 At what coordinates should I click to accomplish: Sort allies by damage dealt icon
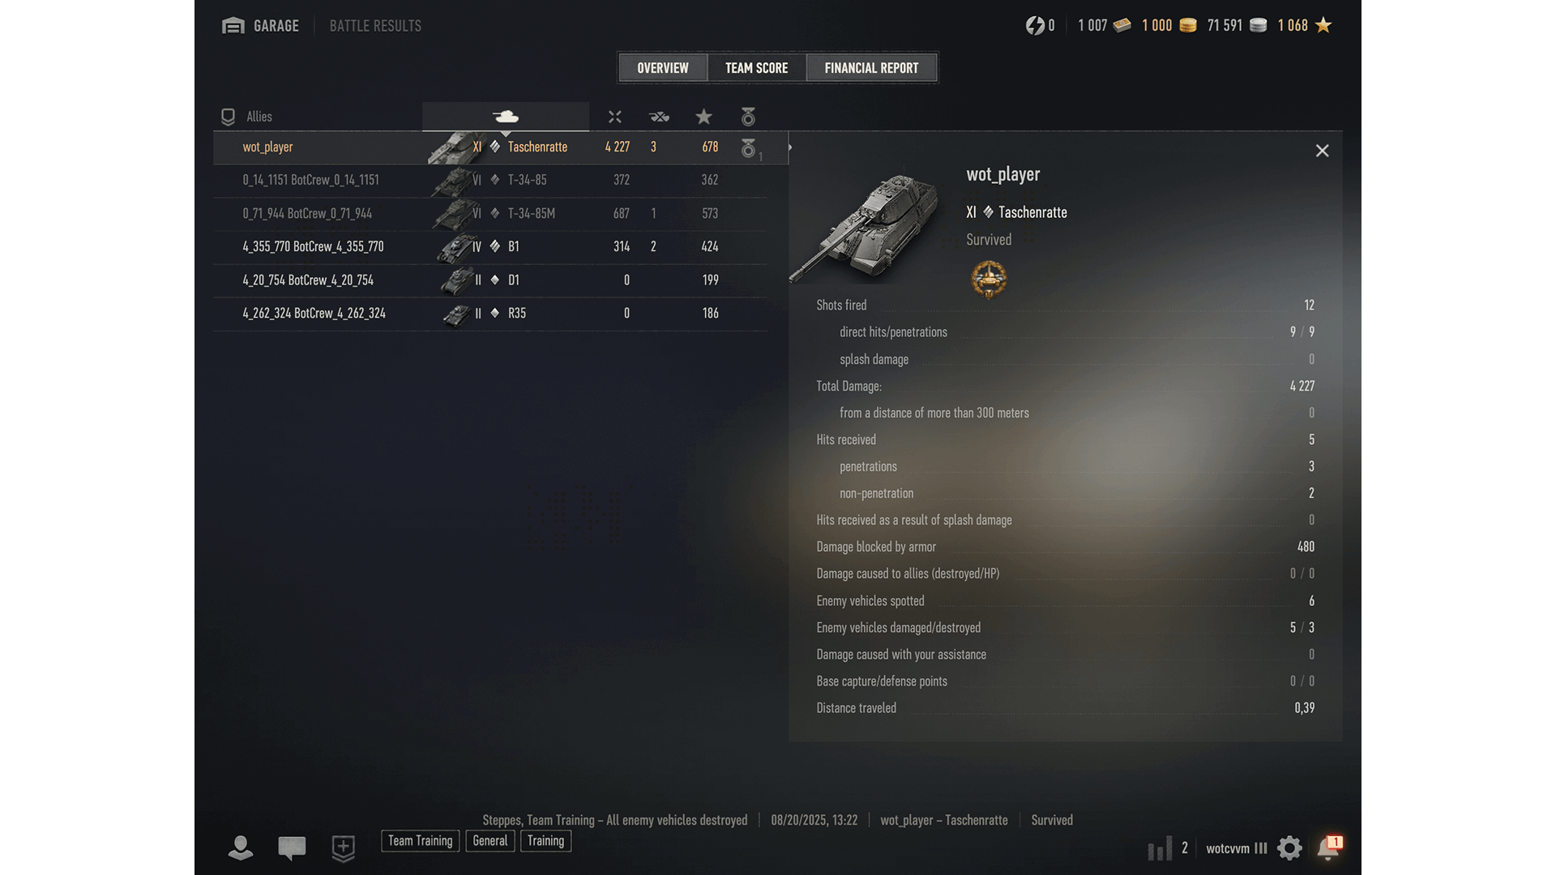615,117
